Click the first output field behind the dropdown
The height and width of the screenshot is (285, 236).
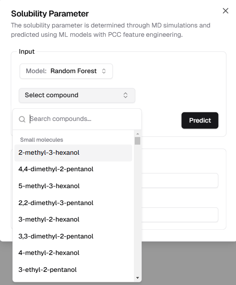point(180,181)
